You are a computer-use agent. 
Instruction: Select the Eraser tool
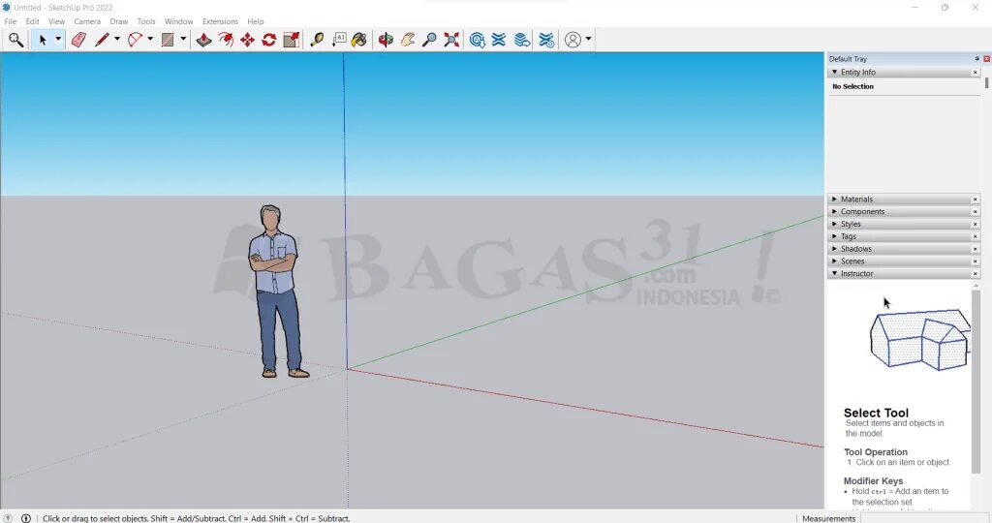coord(78,40)
